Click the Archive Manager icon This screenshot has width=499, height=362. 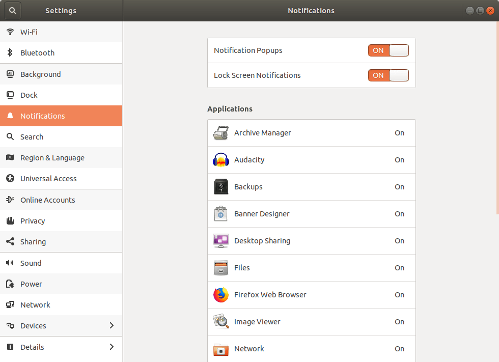(221, 133)
